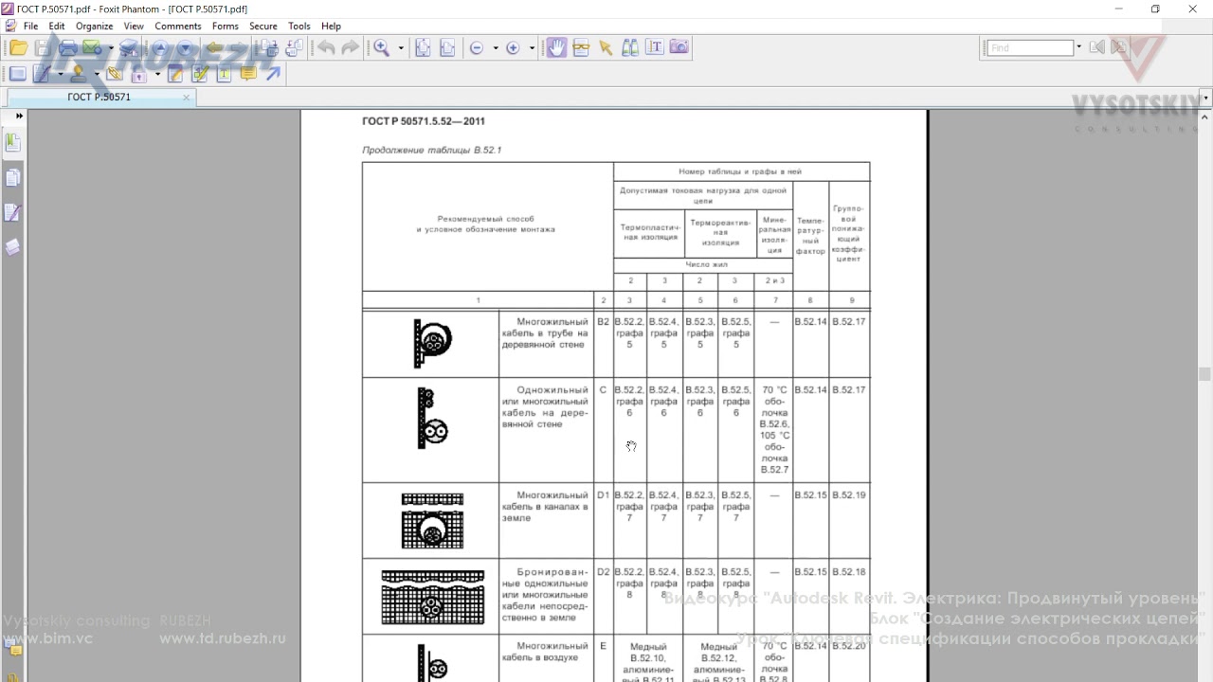
Task: Open the document tabs list dropdown
Action: [x=1205, y=98]
